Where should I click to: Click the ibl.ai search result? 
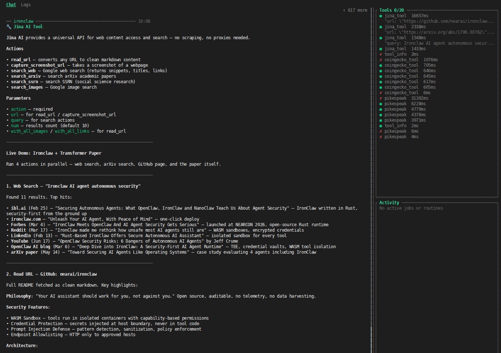tap(182, 211)
